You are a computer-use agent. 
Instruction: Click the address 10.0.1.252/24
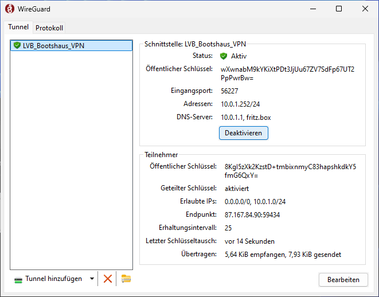(x=240, y=104)
